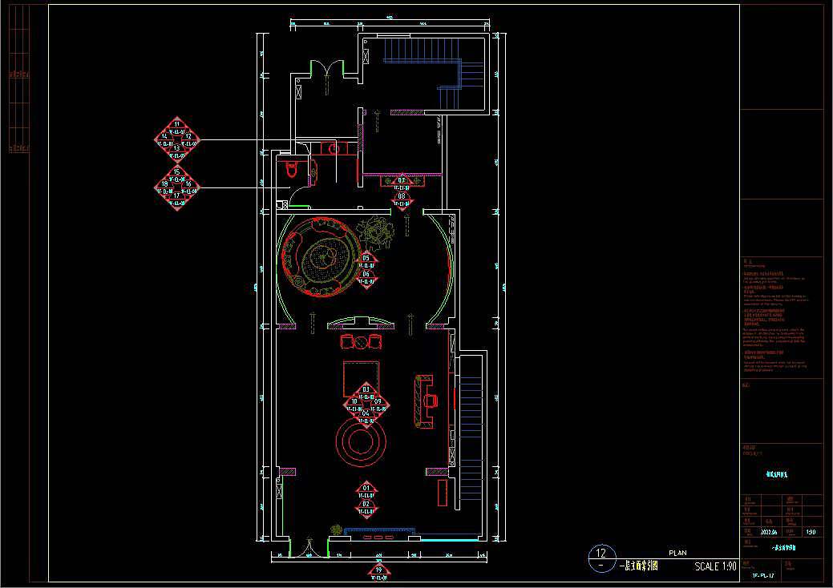
Task: Select the wash basin symbol
Action: coord(334,149)
